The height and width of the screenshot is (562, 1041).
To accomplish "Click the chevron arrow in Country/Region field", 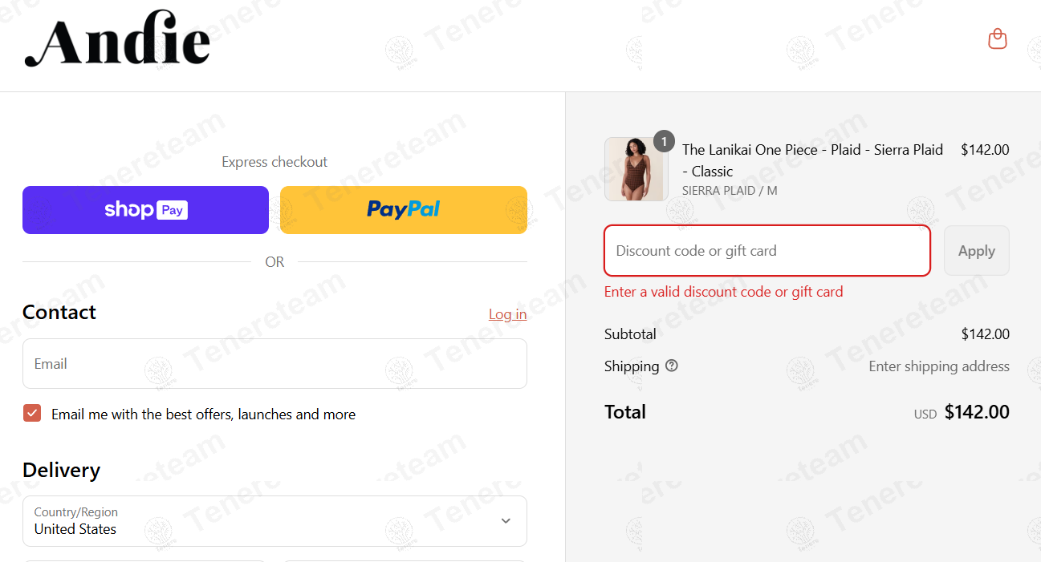I will point(506,521).
